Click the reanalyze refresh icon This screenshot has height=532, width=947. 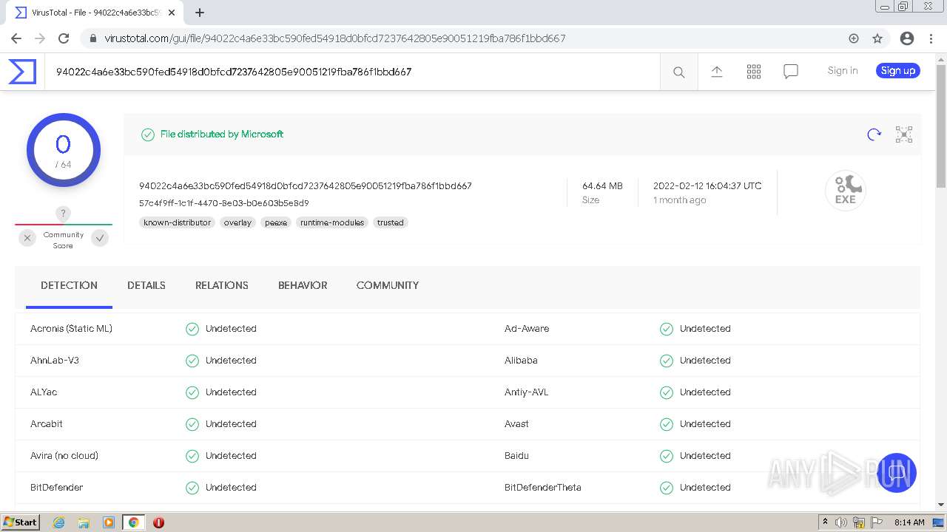click(x=874, y=134)
